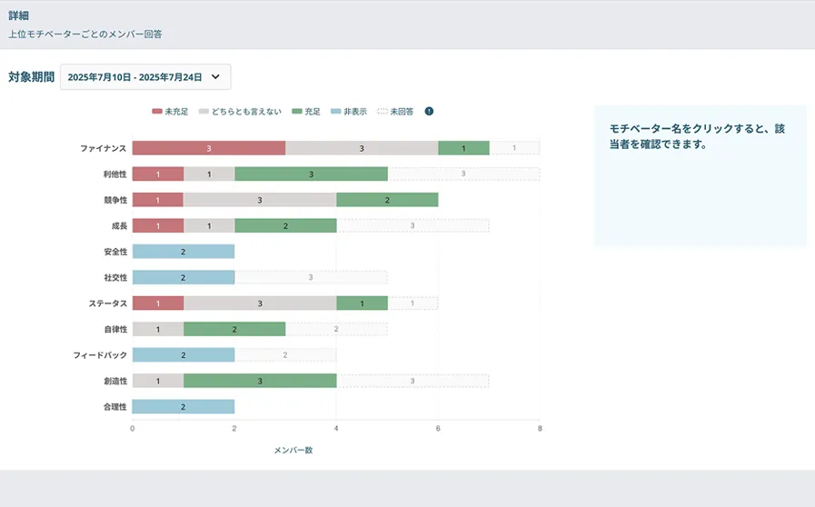Select the 利他性 motivator name
This screenshot has height=507, width=815.
coord(114,174)
